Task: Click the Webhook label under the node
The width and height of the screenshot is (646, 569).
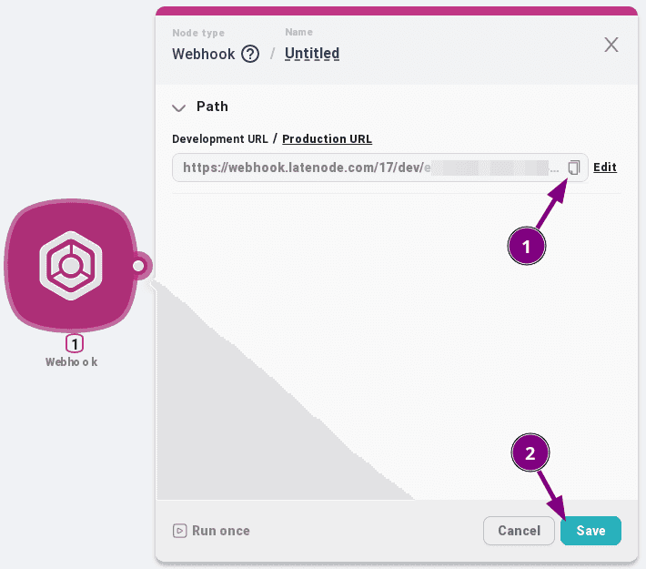Action: click(x=72, y=361)
